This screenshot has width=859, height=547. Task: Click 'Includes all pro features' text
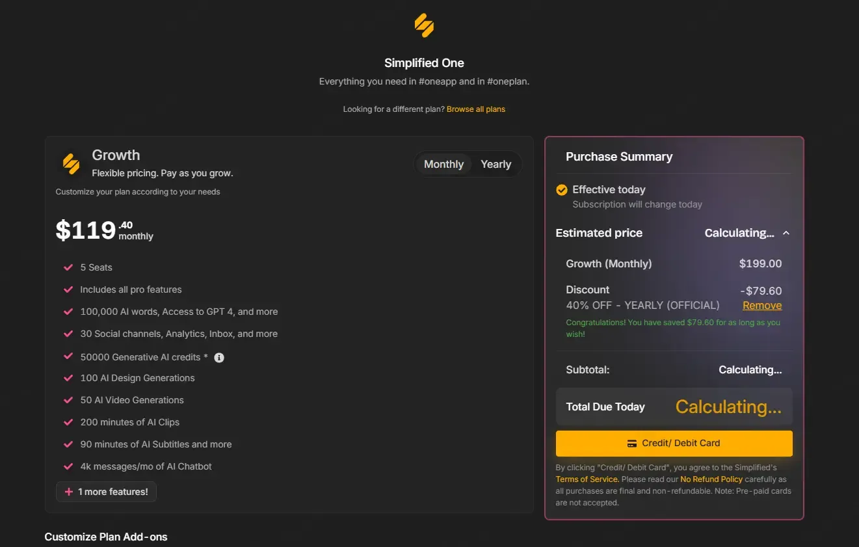[x=131, y=289]
